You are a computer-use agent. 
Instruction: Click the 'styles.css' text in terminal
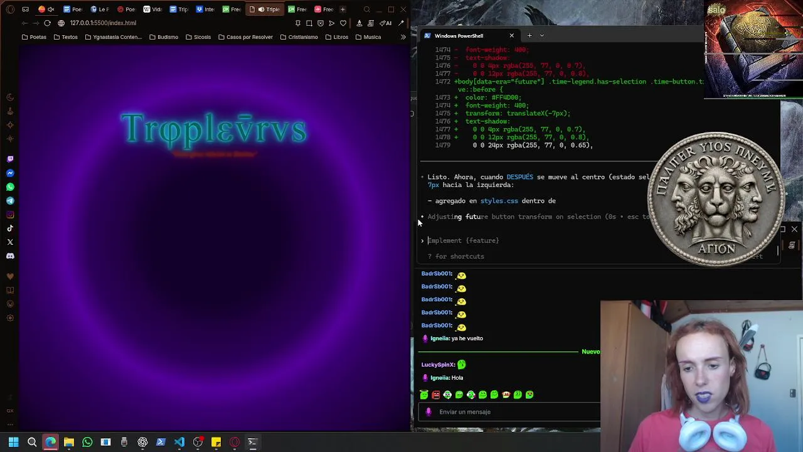[x=499, y=201]
